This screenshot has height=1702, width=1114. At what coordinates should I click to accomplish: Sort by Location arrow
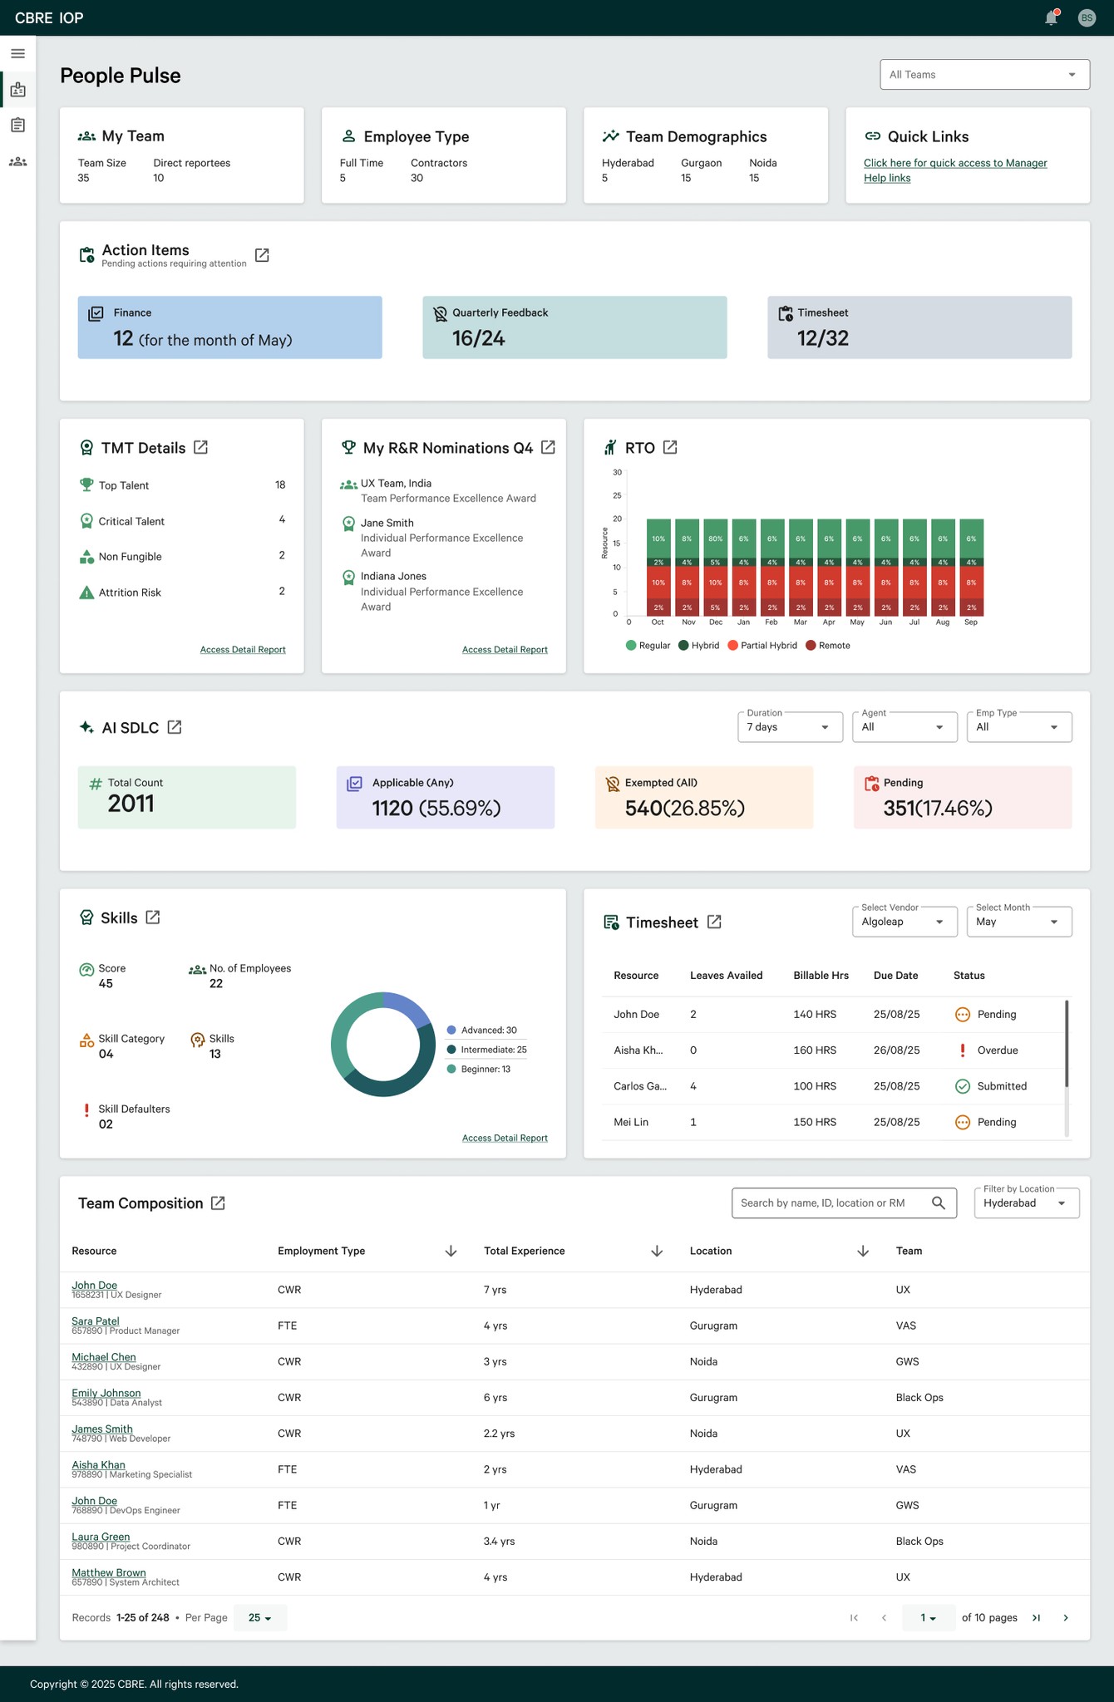[x=863, y=1251]
